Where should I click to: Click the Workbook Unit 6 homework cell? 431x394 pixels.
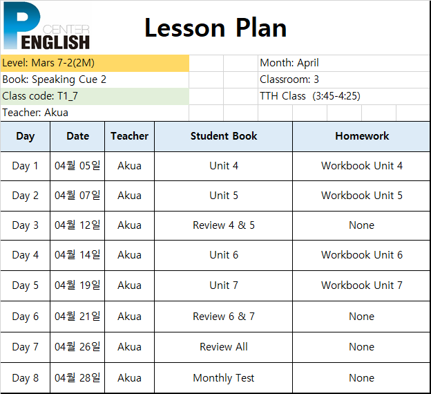click(361, 255)
